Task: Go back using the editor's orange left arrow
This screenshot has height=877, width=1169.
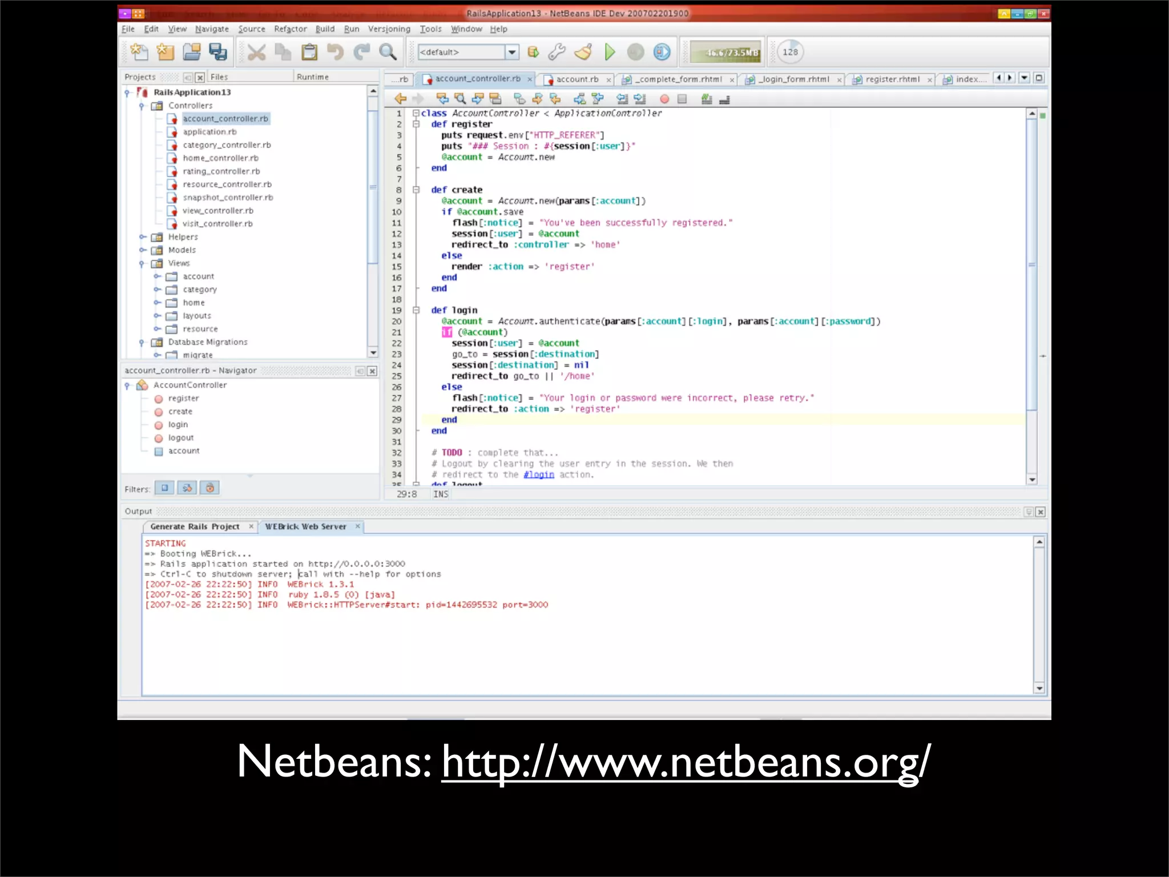Action: click(401, 98)
